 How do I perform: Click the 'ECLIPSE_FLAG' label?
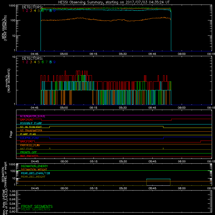[29, 138]
